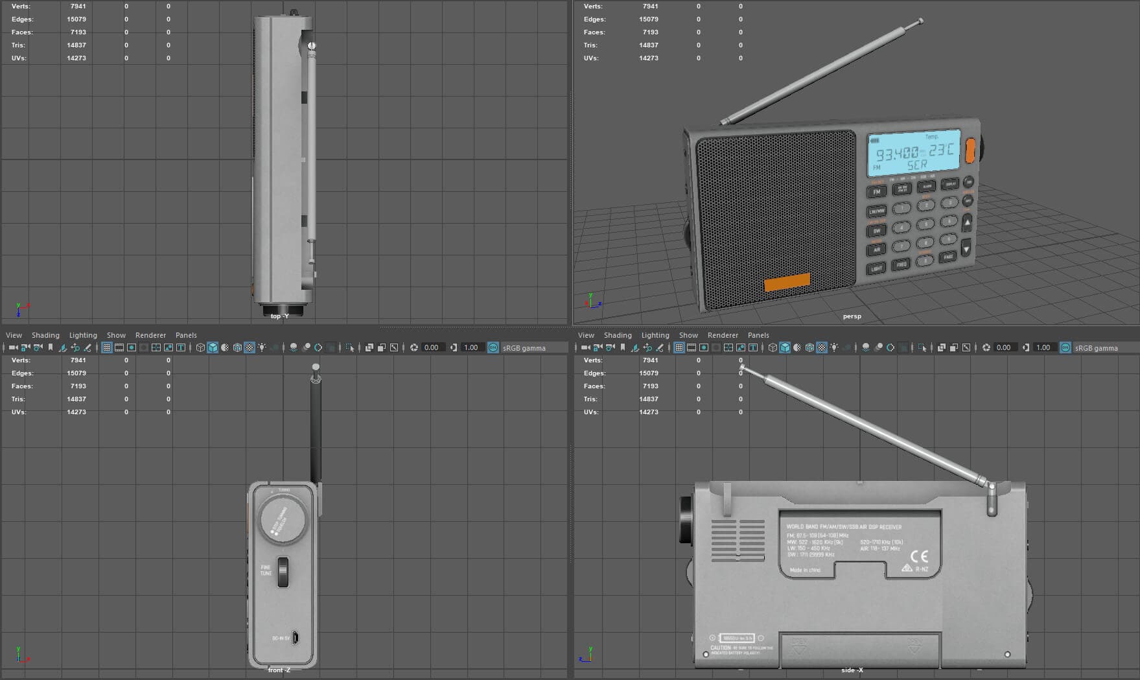
Task: Open the View menu of the front-view panel
Action: (14, 335)
